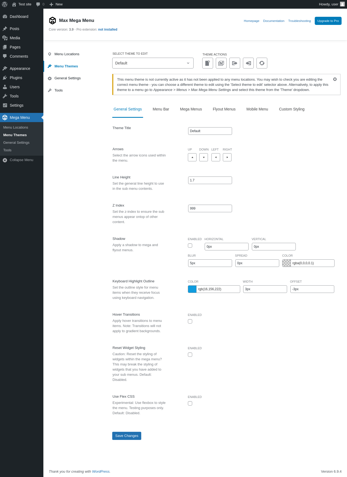Click the Export Theme icon
Image resolution: width=347 pixels, height=477 pixels.
coord(235,63)
